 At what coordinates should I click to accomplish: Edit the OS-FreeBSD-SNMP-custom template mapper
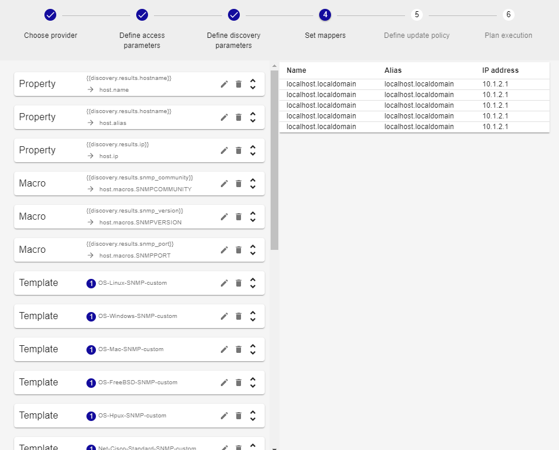point(224,382)
